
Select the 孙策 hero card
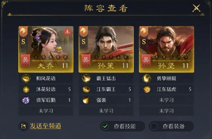point(106,49)
